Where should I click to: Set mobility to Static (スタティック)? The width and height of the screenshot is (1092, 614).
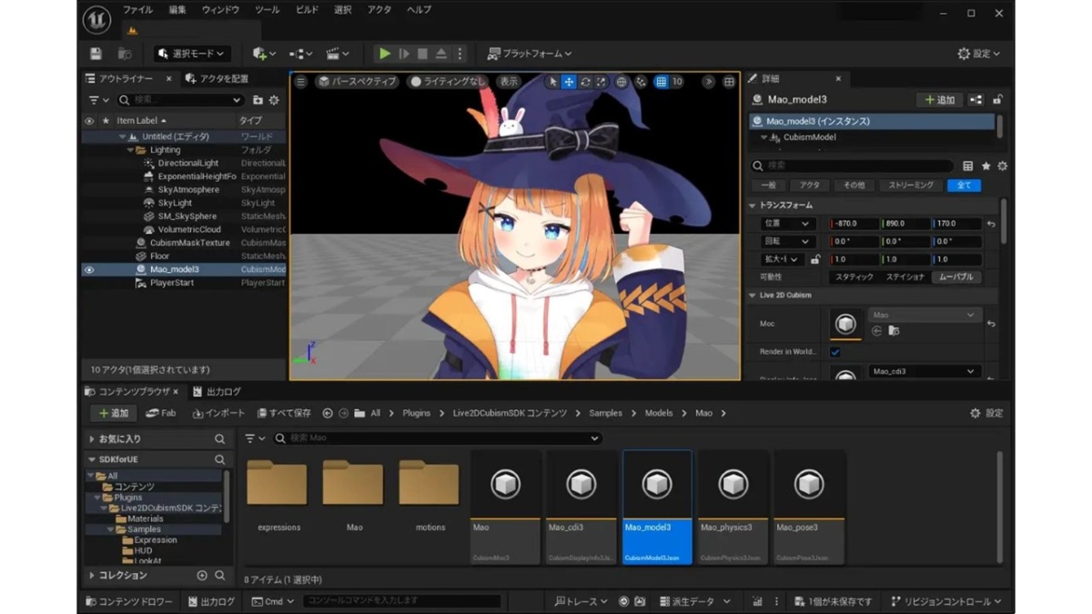click(854, 277)
